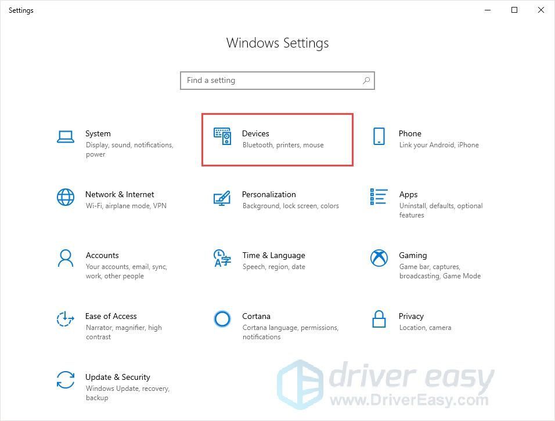Open Update & Security title
This screenshot has height=421, width=555.
[118, 377]
